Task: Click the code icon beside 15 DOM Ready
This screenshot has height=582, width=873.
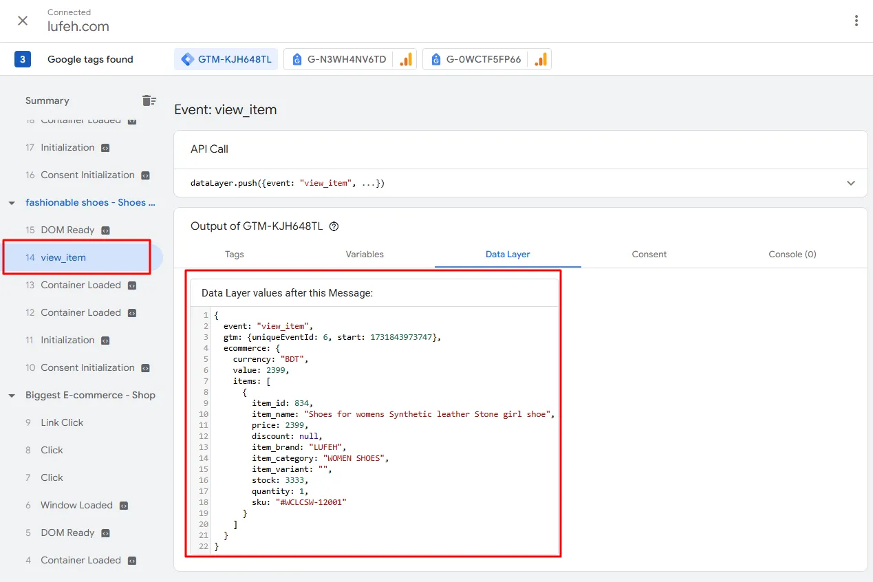Action: pyautogui.click(x=105, y=230)
